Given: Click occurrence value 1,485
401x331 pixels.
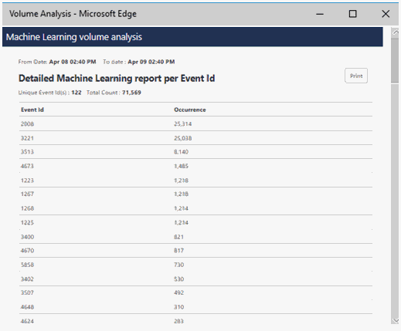Looking at the screenshot, I should click(181, 166).
